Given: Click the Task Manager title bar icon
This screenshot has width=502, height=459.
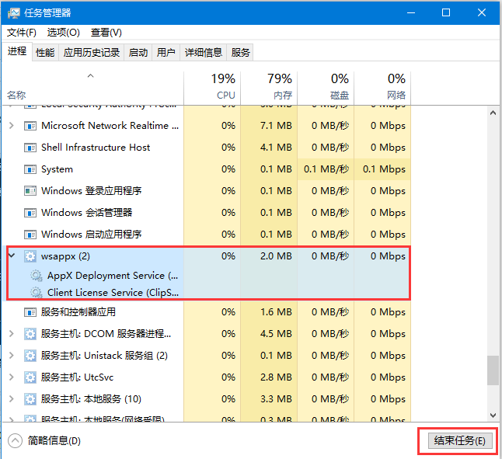Looking at the screenshot, I should coord(14,12).
